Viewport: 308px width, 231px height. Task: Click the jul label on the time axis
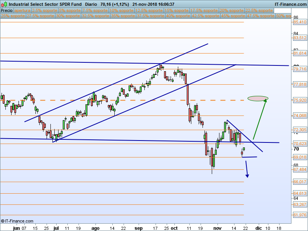click(x=56, y=228)
